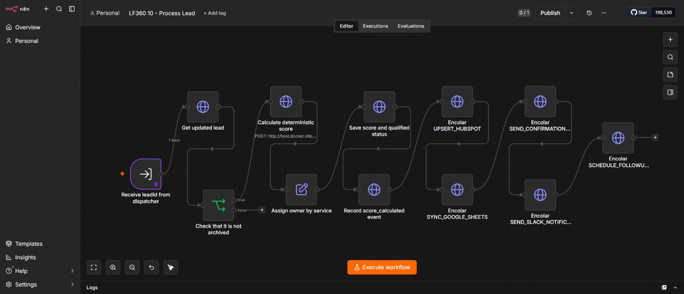Click zoom in icon
Image resolution: width=684 pixels, height=294 pixels.
tap(113, 267)
